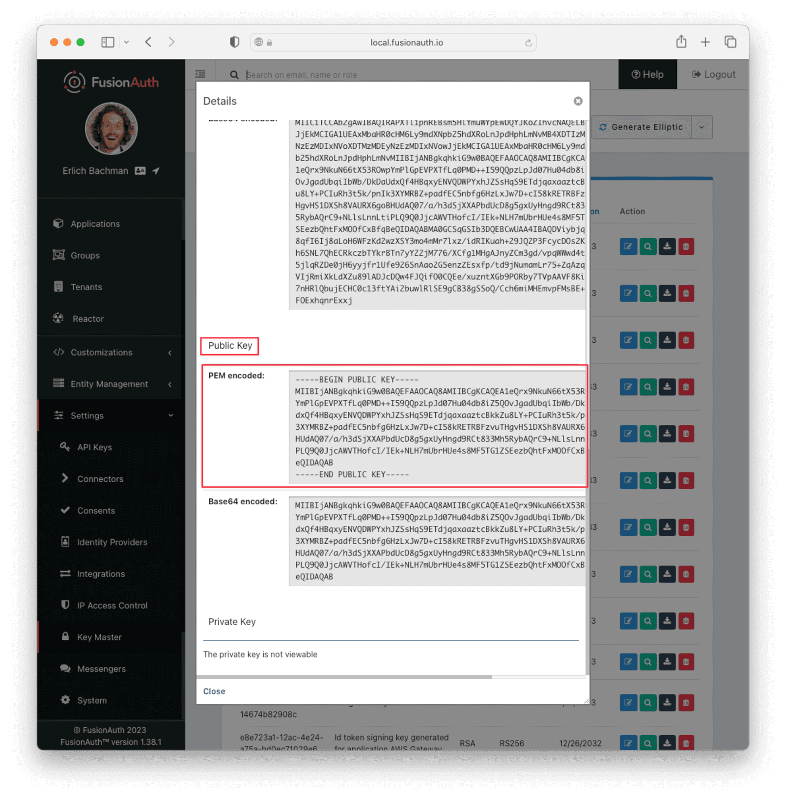The width and height of the screenshot is (786, 799).
Task: Show the Safari sidebar
Action: [108, 42]
